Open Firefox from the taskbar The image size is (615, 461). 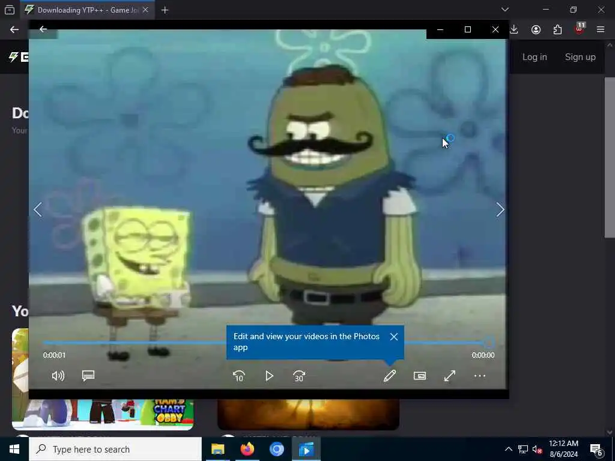click(247, 449)
